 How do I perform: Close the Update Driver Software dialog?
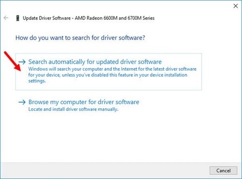pyautogui.click(x=236, y=6)
